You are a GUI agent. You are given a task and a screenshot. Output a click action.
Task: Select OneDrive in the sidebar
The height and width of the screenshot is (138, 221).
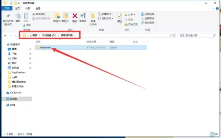click(x=15, y=93)
